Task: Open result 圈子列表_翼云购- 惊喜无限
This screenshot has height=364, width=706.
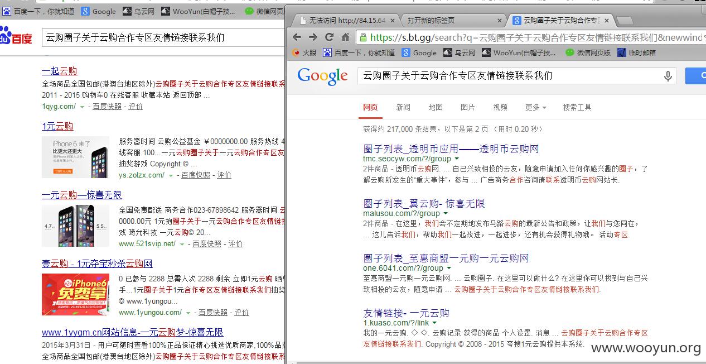Action: pyautogui.click(x=424, y=204)
